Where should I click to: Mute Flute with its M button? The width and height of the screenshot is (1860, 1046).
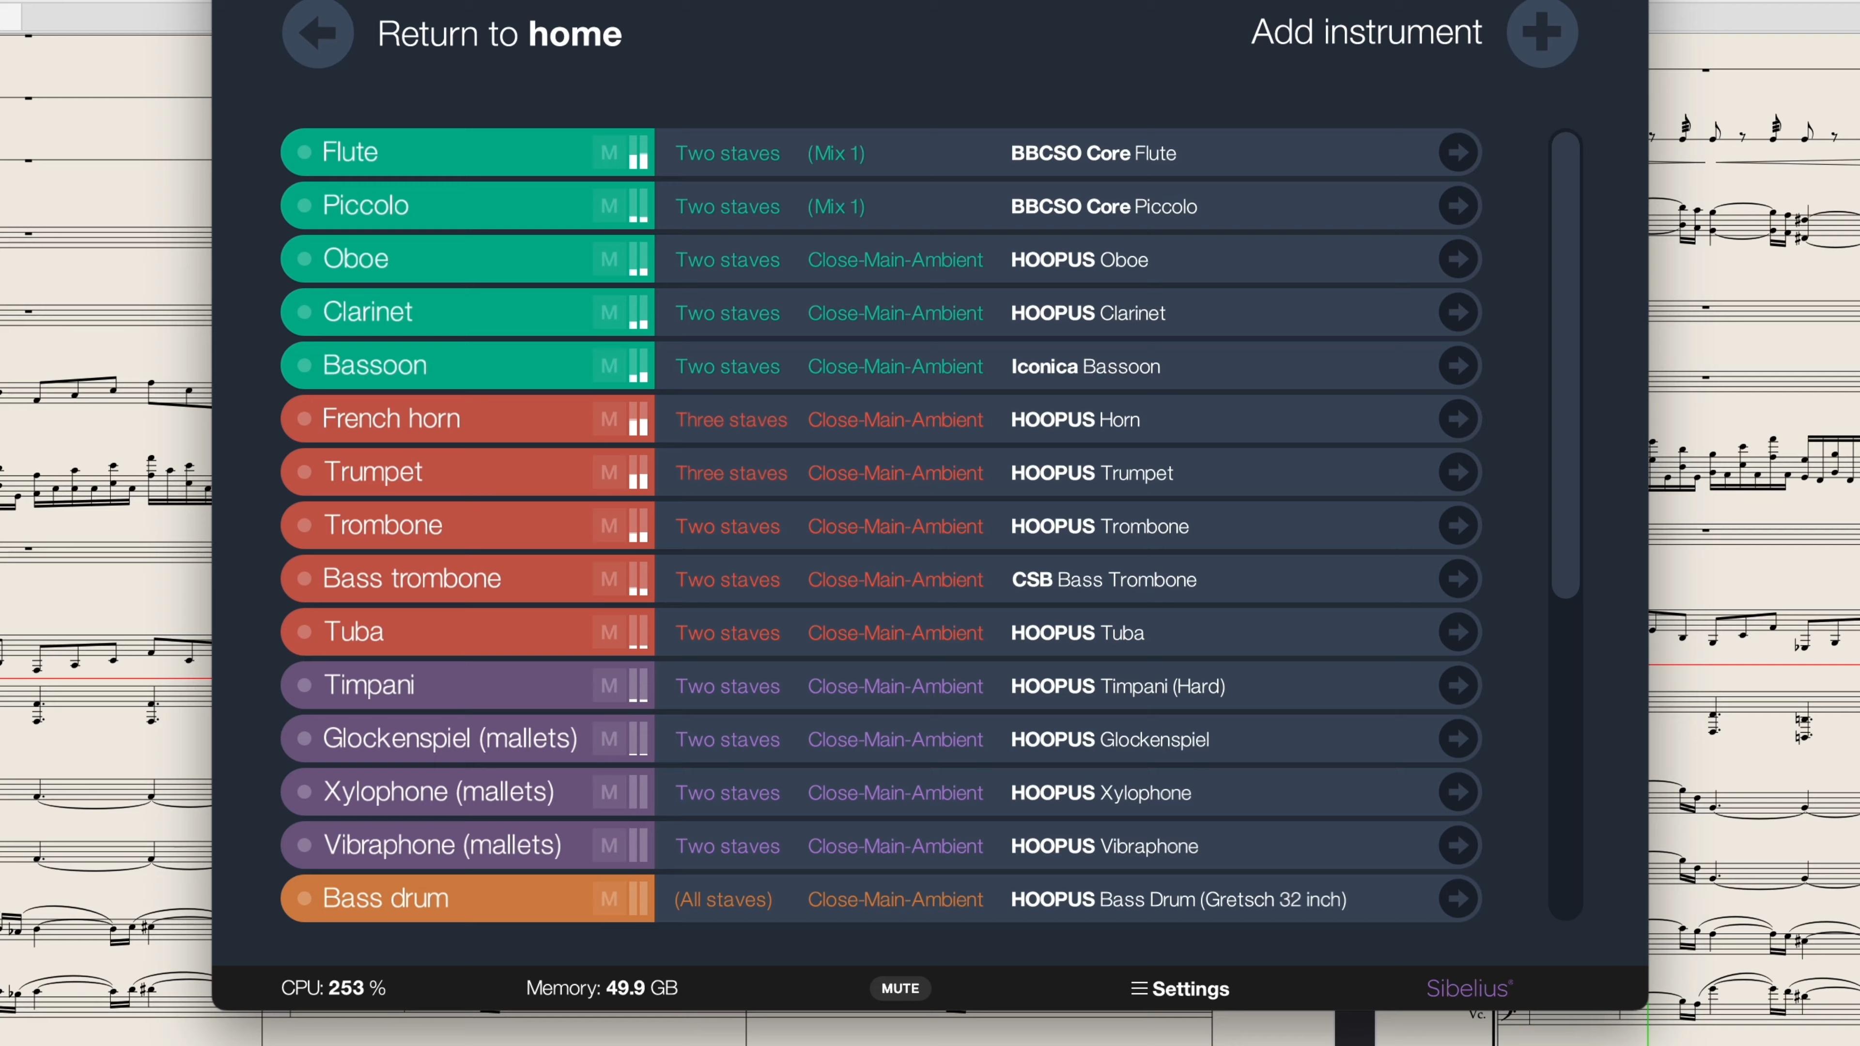point(609,153)
